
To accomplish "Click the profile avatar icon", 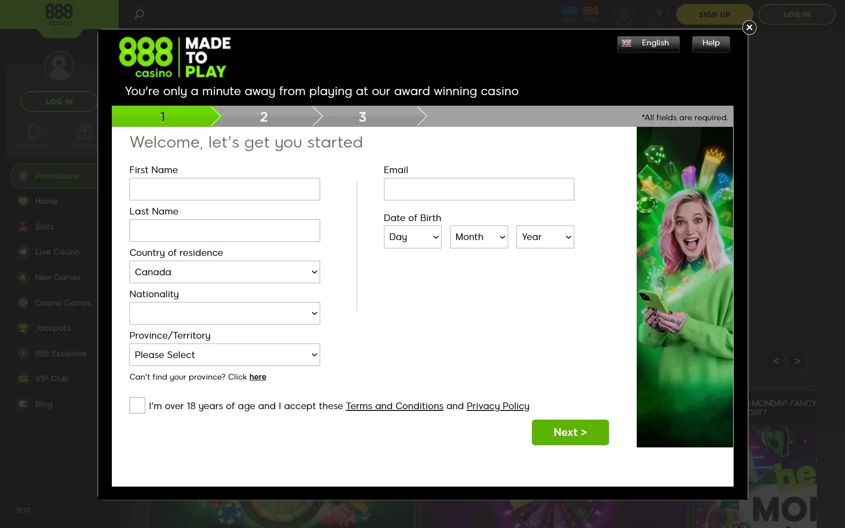I will tap(59, 66).
